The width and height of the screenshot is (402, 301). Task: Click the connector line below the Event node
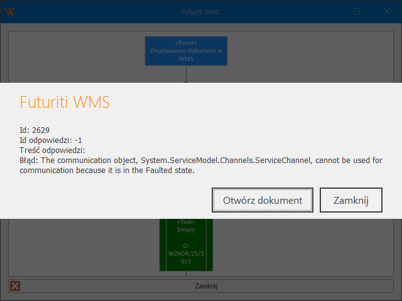click(x=186, y=74)
